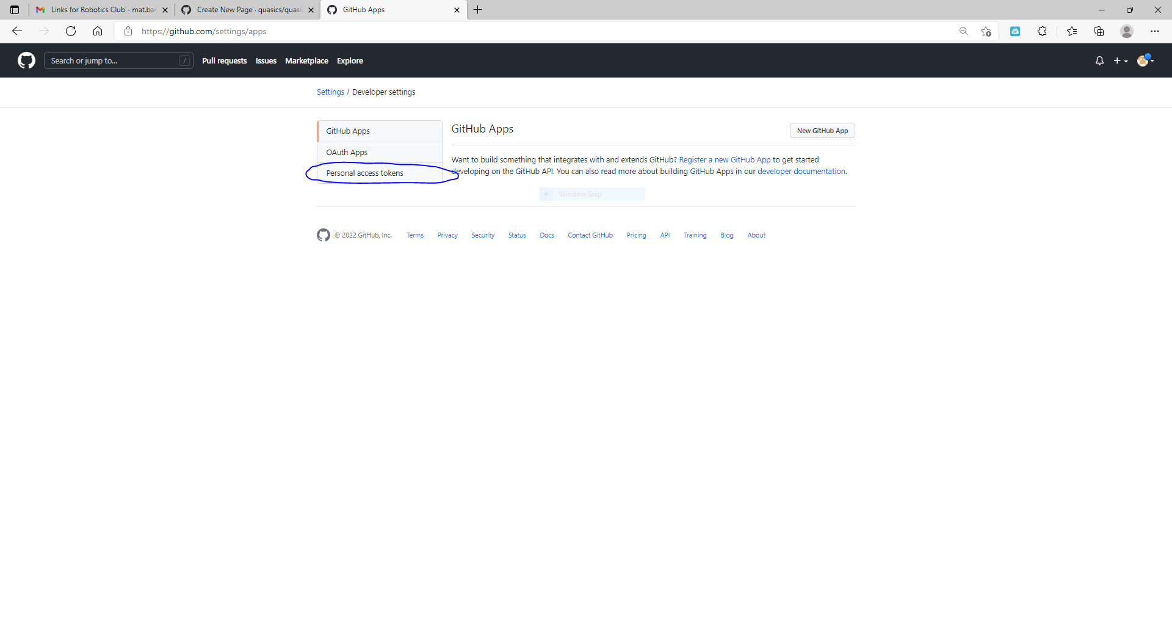1172x635 pixels.
Task: Open the Collections icon
Action: (1099, 31)
